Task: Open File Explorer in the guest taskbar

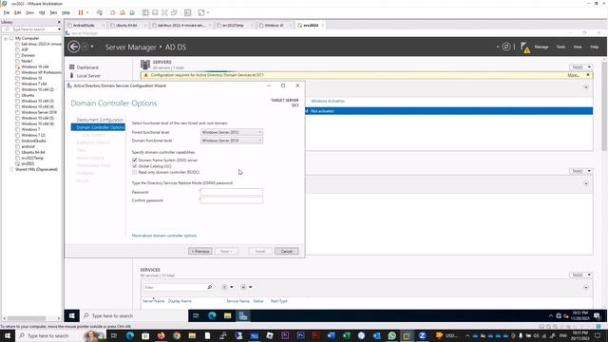Action: (x=228, y=315)
